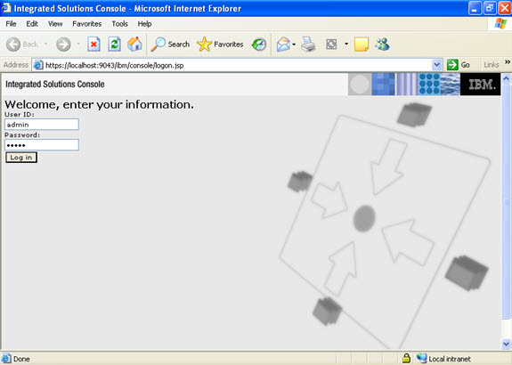Image resolution: width=512 pixels, height=365 pixels.
Task: Open the Search toolbar button
Action: (x=170, y=45)
